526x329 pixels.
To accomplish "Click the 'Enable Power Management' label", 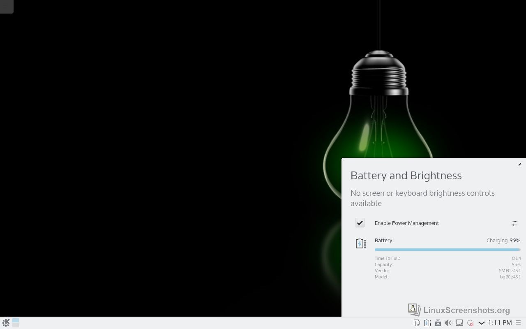I will (407, 223).
